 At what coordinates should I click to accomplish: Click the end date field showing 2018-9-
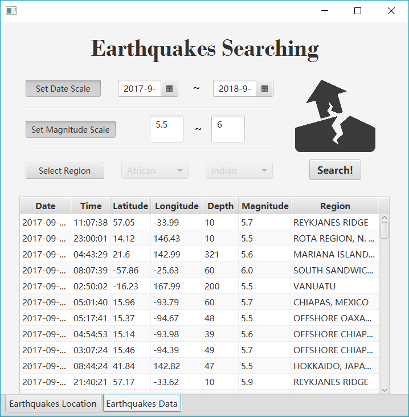235,88
